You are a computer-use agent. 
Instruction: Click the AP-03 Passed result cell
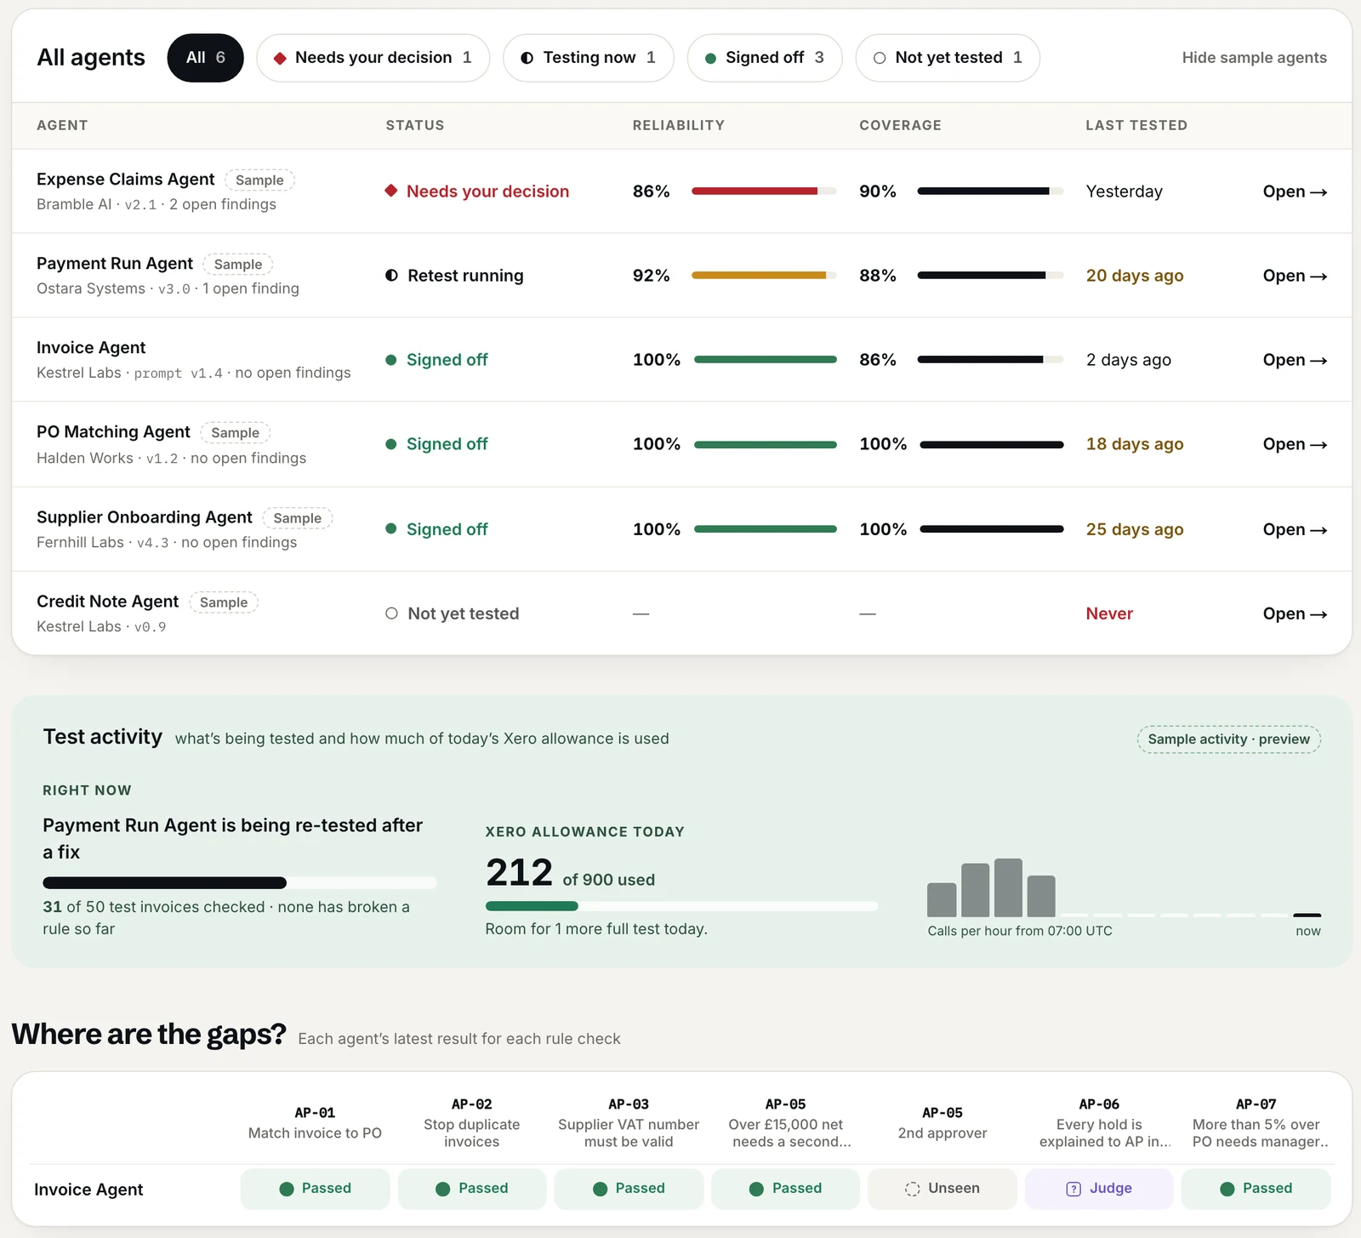pos(629,1189)
